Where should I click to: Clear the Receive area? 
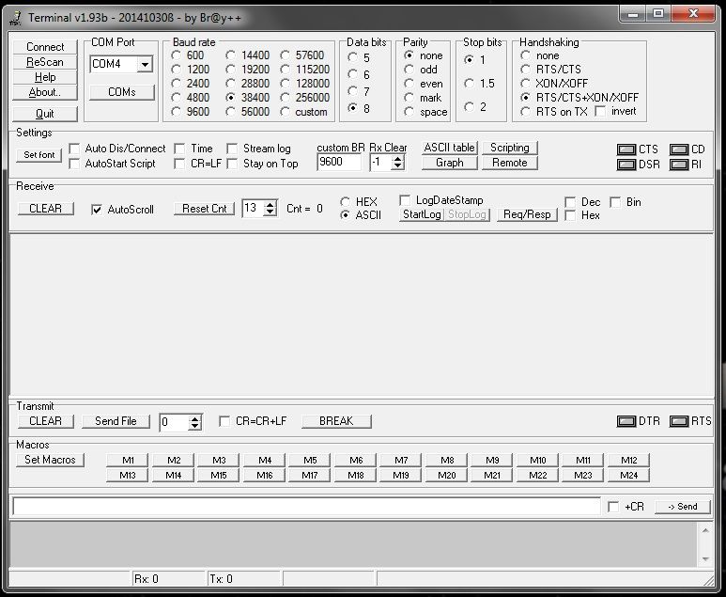click(45, 209)
